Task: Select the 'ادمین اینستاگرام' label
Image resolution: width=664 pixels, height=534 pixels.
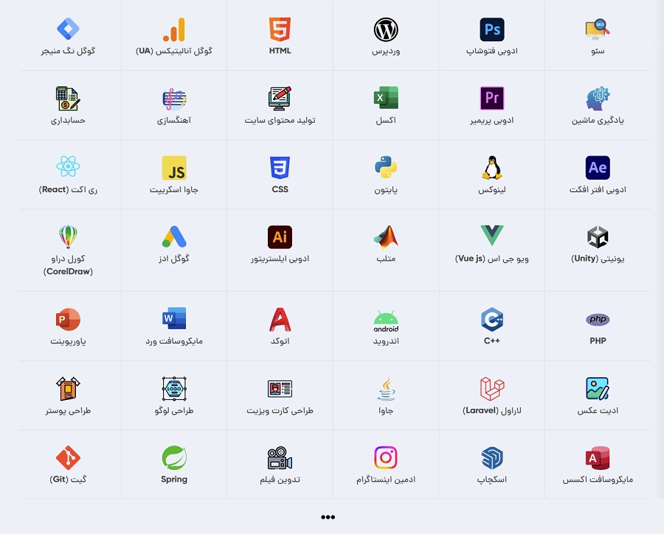Action: point(386,479)
